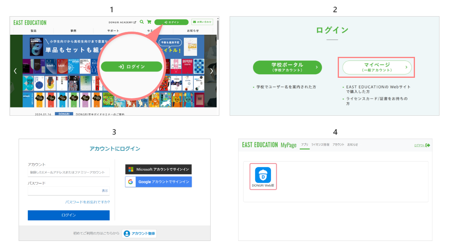
Task: Open the partially hidden セミナー navigation menu
Action: pos(150,30)
